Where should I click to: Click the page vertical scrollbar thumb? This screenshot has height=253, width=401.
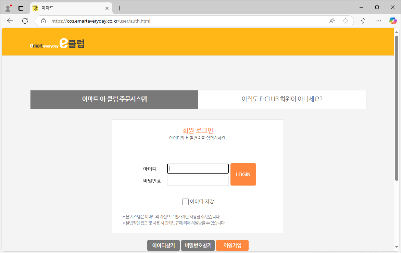pyautogui.click(x=397, y=108)
